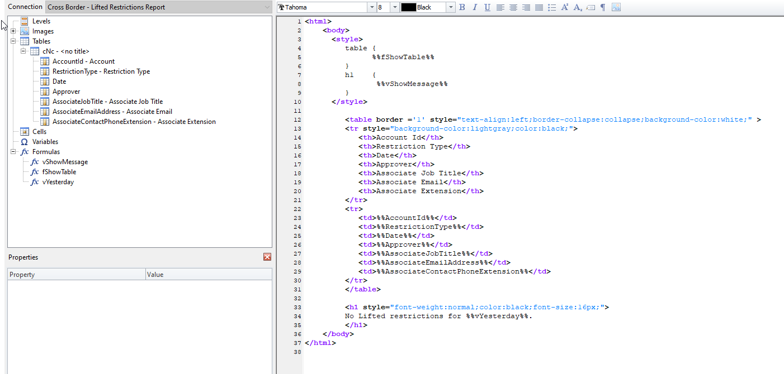Image resolution: width=784 pixels, height=374 pixels.
Task: Click the align center icon
Action: click(513, 7)
